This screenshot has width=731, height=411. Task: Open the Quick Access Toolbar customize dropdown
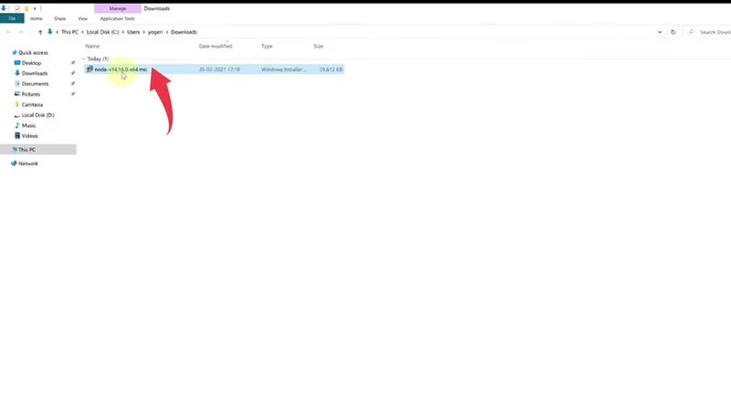point(36,8)
